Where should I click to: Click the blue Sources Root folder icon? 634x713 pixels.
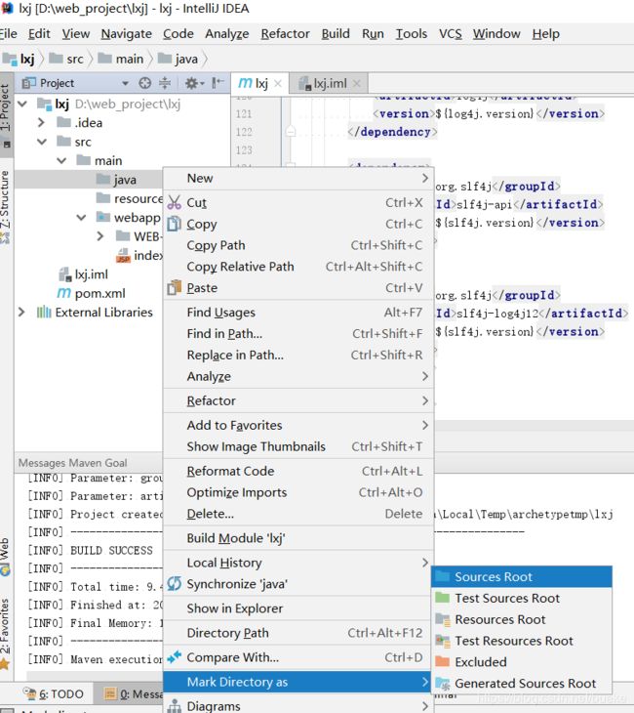click(442, 576)
